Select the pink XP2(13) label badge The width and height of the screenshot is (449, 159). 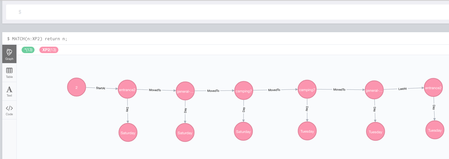coord(49,50)
